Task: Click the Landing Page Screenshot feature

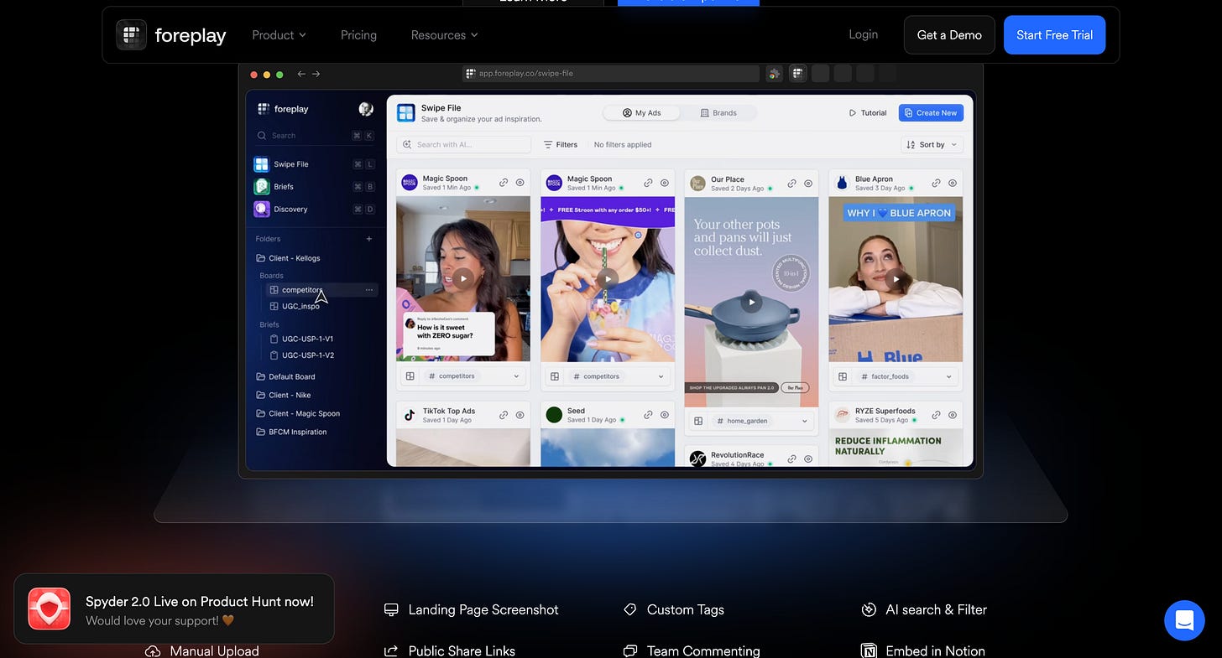Action: pyautogui.click(x=471, y=609)
